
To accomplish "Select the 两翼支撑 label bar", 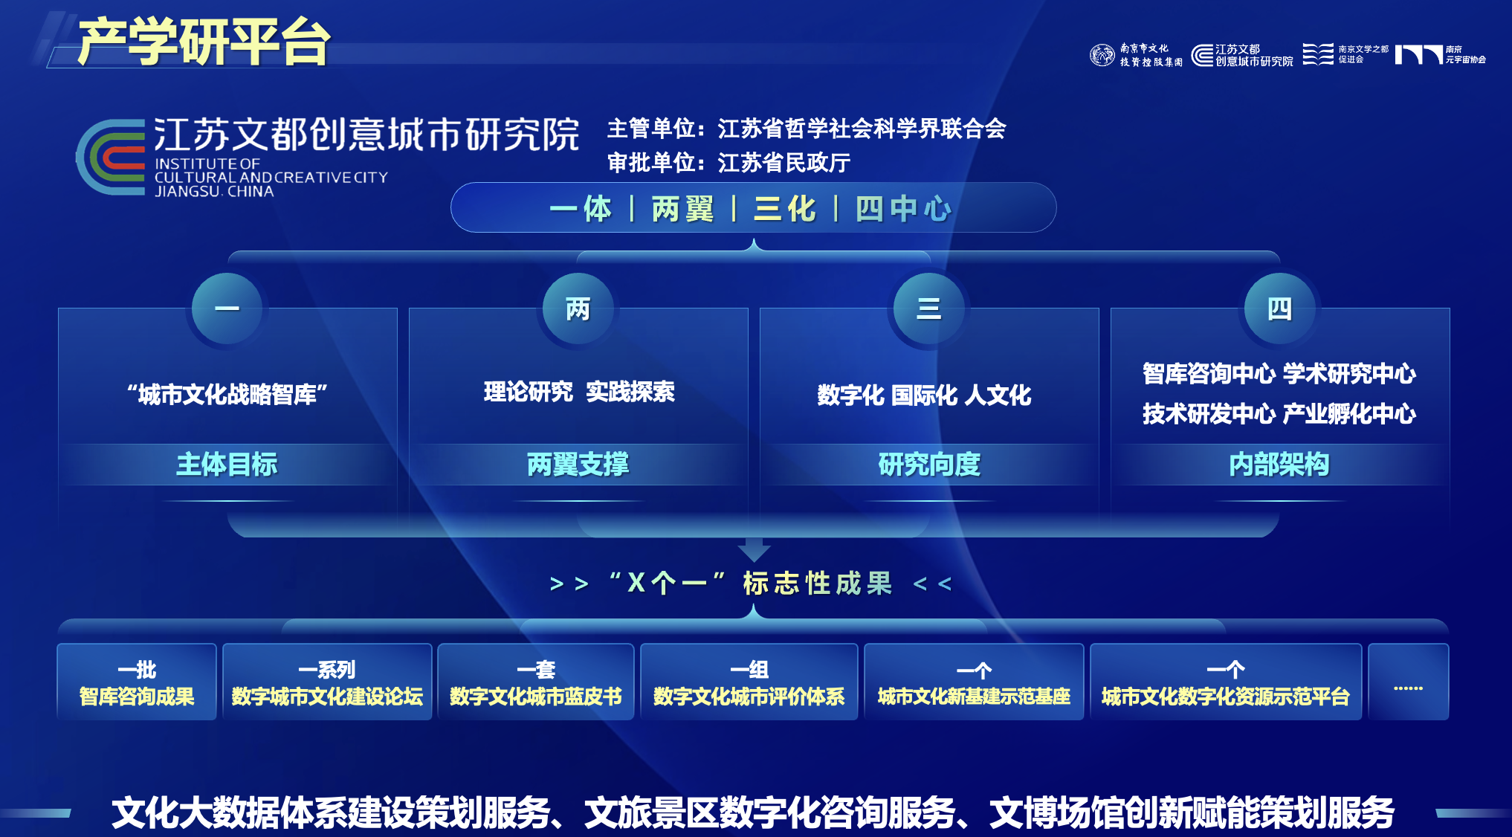I will point(578,465).
